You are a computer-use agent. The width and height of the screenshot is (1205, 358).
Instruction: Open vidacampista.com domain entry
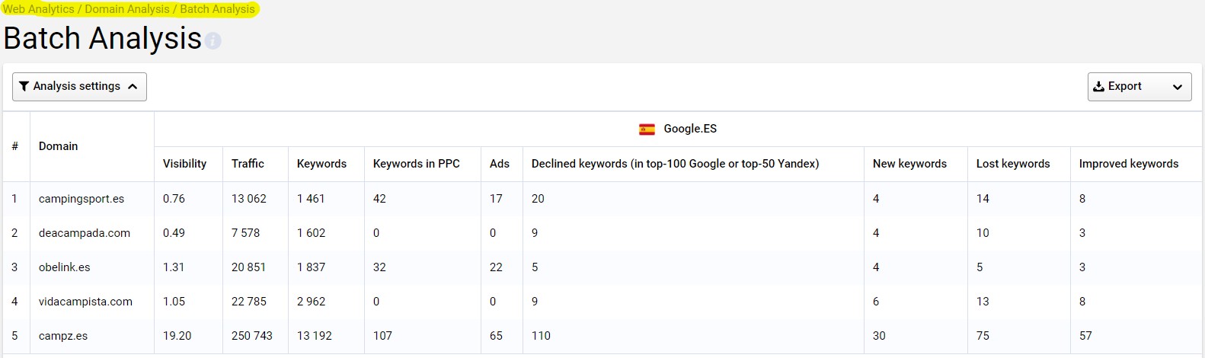coord(85,302)
